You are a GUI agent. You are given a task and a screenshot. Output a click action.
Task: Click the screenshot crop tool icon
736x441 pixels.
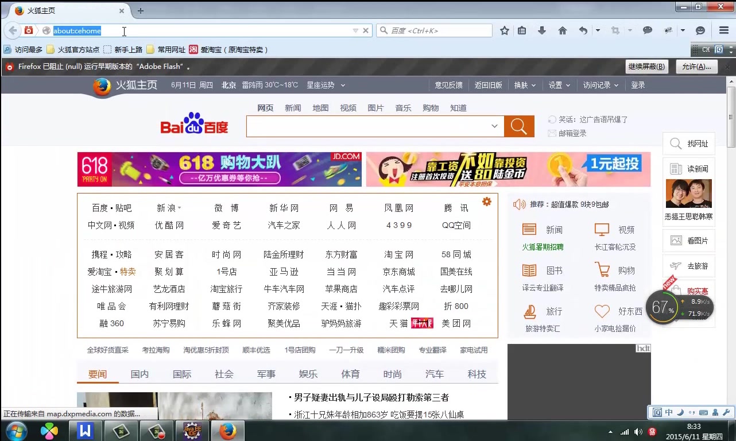point(615,30)
